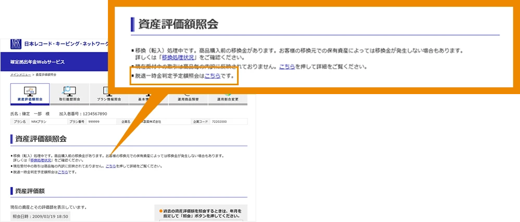
Task: Click the 加入者番号：1234567890 text
Action: coord(83,114)
